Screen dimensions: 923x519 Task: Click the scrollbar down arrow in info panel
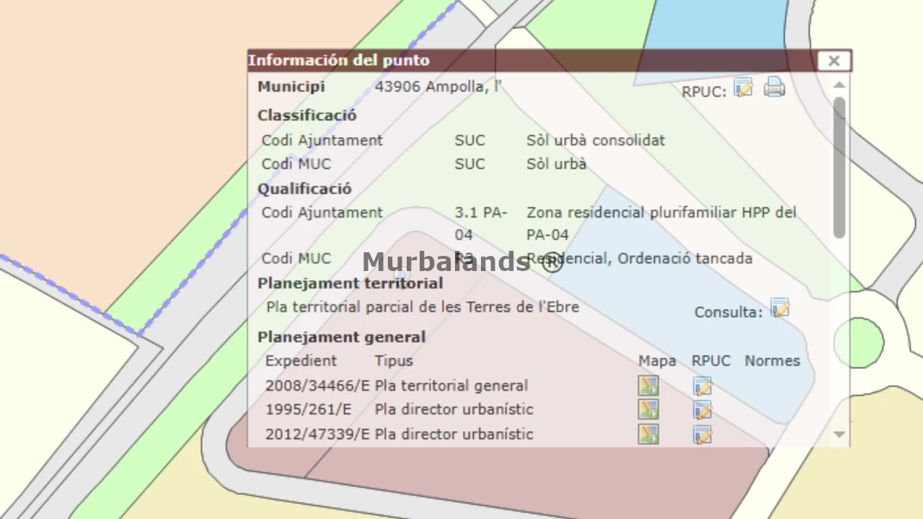click(x=839, y=434)
